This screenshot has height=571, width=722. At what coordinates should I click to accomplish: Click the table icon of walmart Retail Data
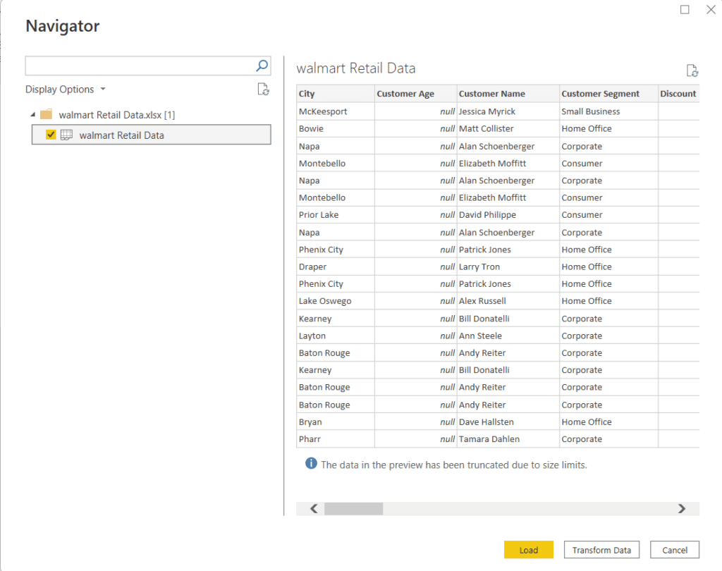click(67, 135)
